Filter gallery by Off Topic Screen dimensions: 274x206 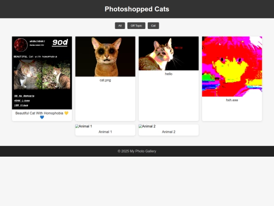coord(136,26)
